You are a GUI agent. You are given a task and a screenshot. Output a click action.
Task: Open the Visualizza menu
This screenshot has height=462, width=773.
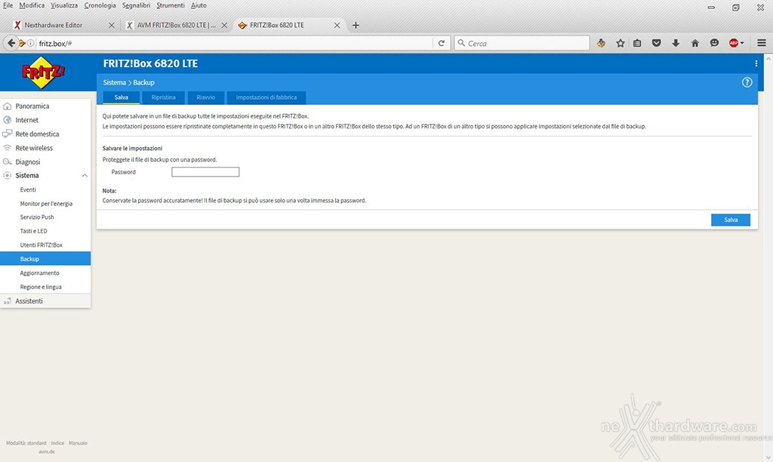tap(64, 5)
